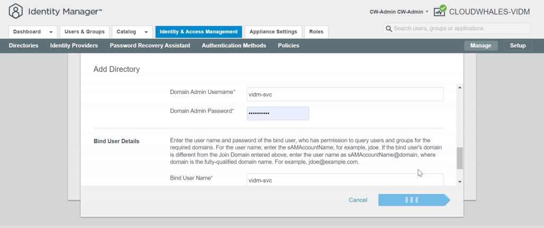Open Password Recovery Assistant
544x228 pixels.
[x=150, y=46]
